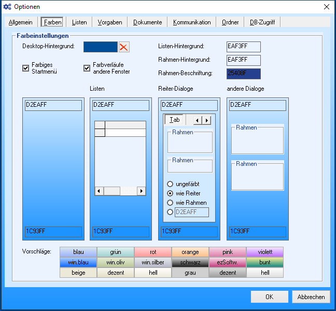
Task: Apply the blau color suggestion
Action: (x=78, y=252)
